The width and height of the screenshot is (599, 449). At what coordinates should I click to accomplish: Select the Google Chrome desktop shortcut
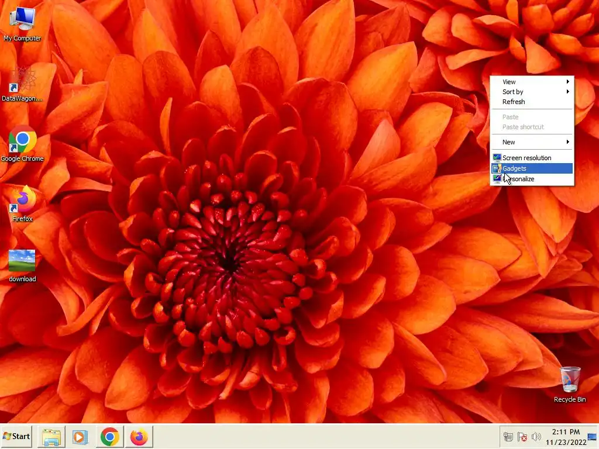(22, 144)
